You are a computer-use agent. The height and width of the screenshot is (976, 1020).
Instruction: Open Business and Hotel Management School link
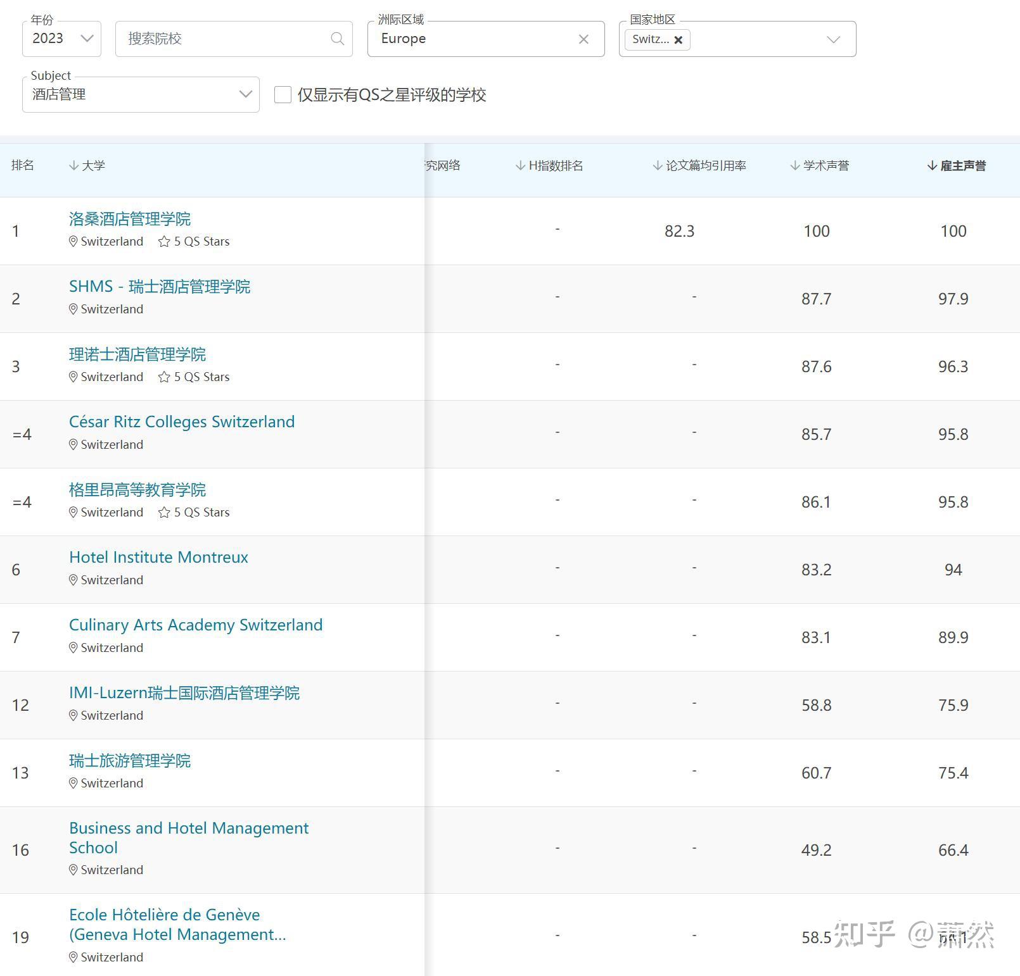(189, 837)
